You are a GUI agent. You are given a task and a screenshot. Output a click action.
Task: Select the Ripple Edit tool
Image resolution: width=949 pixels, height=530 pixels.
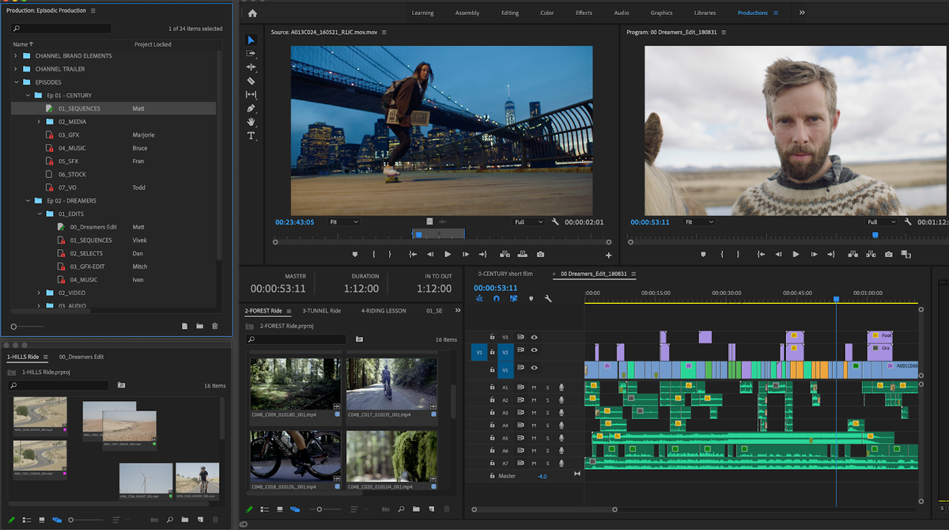coord(251,67)
